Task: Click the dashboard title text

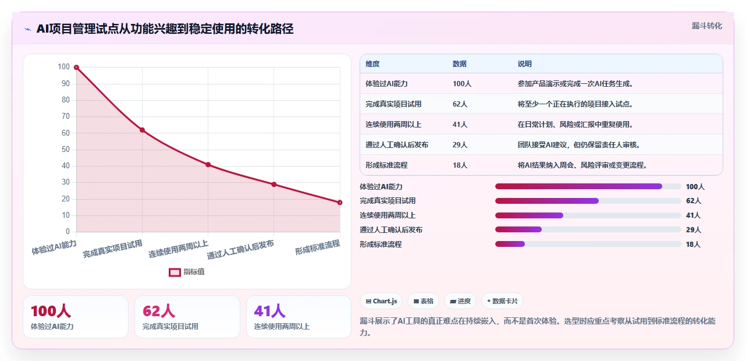Action: [x=165, y=29]
